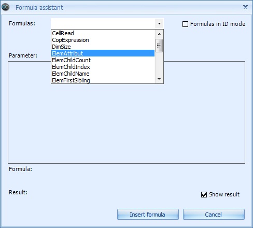
Task: Enable Formulas in ID mode checkbox
Action: pos(185,24)
